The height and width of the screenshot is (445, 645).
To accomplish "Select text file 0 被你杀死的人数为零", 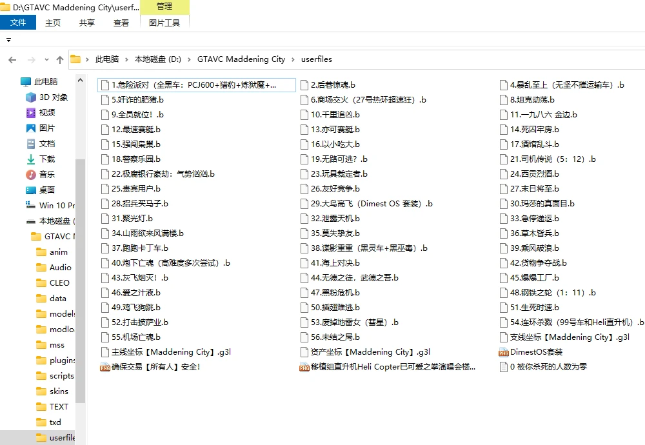I will pyautogui.click(x=543, y=367).
